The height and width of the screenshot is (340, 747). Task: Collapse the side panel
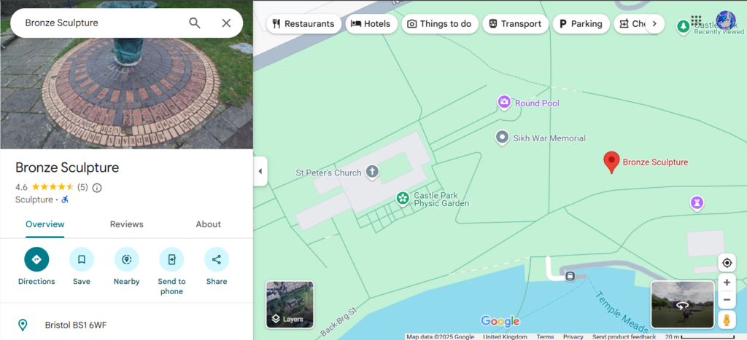(x=260, y=171)
